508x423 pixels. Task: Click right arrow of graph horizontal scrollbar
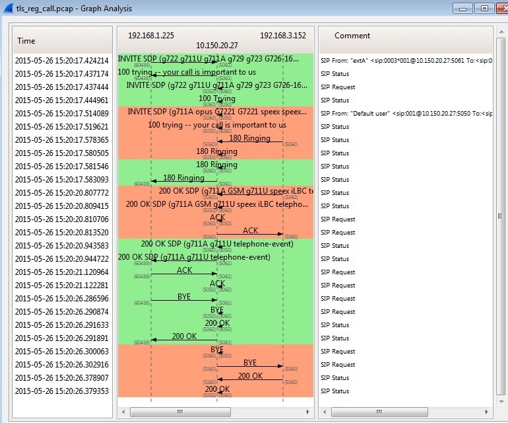point(308,412)
